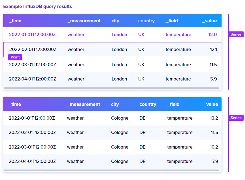Click the London table's city column header
The width and height of the screenshot is (245, 180).
115,21
